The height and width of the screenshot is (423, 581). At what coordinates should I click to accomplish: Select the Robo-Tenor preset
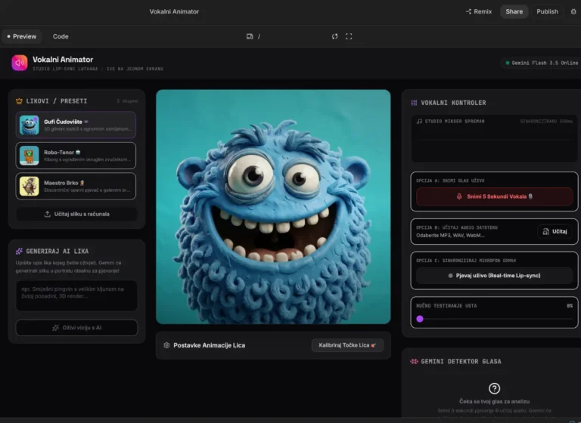(x=76, y=156)
